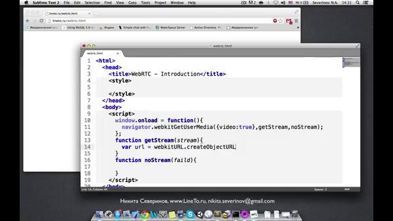Click the Adobe updater menu bar icon
The width and height of the screenshot is (393, 221).
click(252, 2)
